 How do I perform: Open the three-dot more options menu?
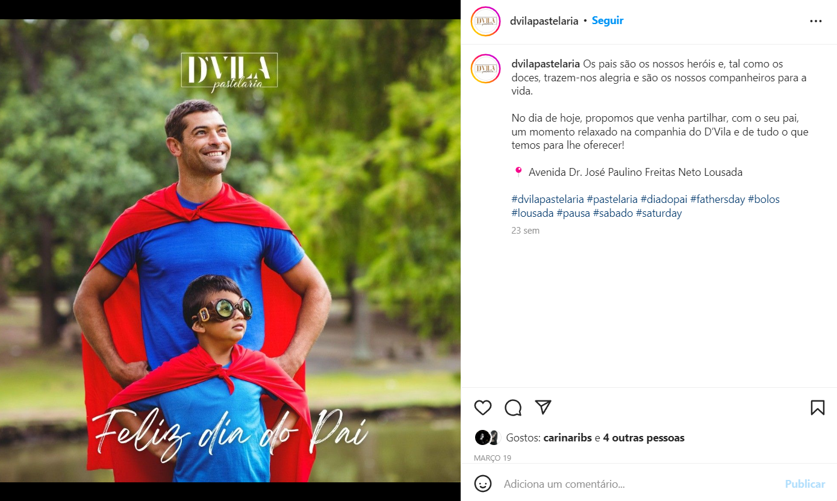pos(816,21)
